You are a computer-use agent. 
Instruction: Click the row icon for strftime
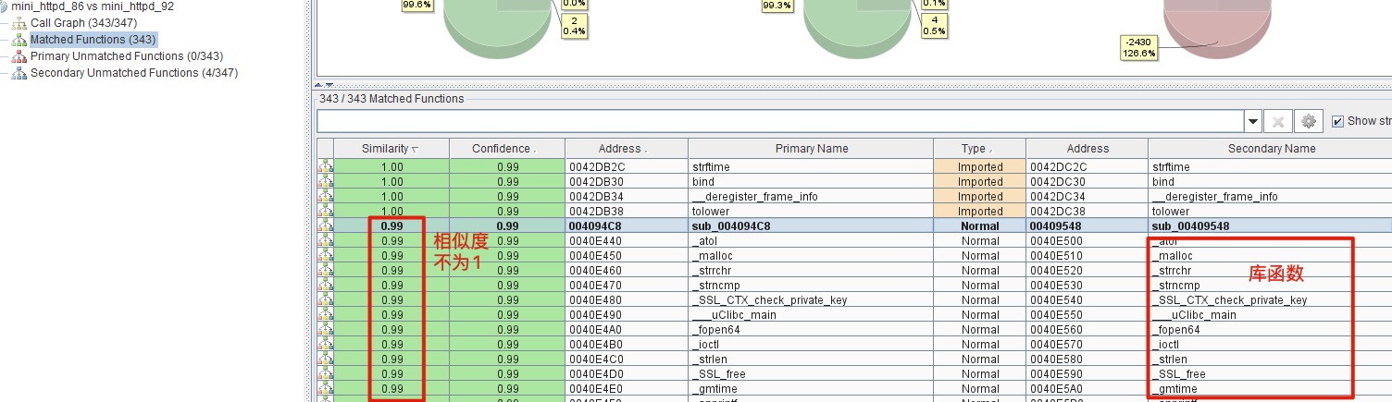click(x=325, y=167)
